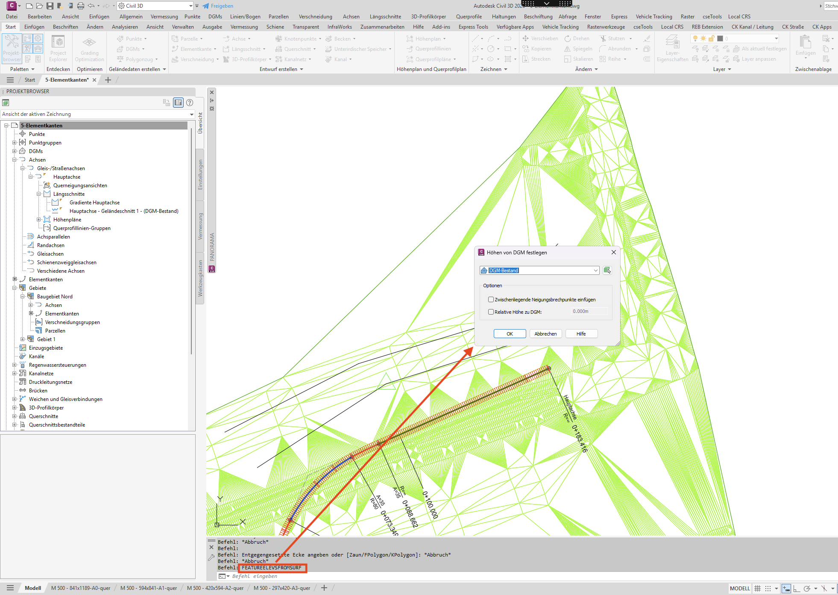Toggle the grid display in status bar
The height and width of the screenshot is (595, 838).
pos(757,589)
